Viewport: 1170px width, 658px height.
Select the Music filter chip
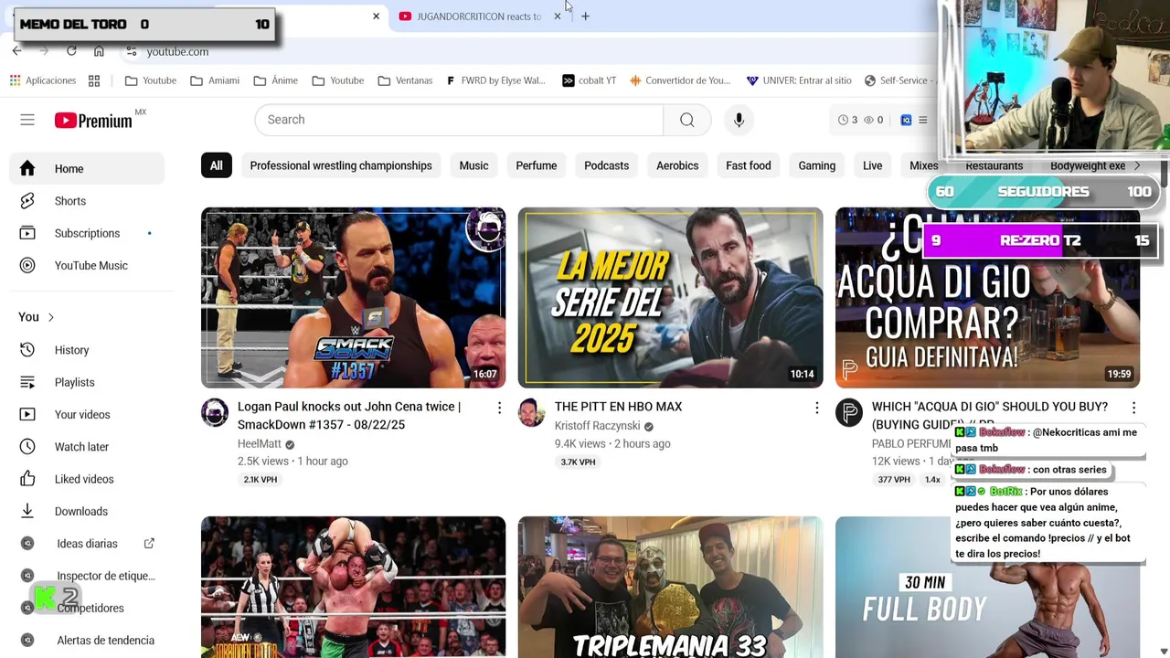[473, 165]
